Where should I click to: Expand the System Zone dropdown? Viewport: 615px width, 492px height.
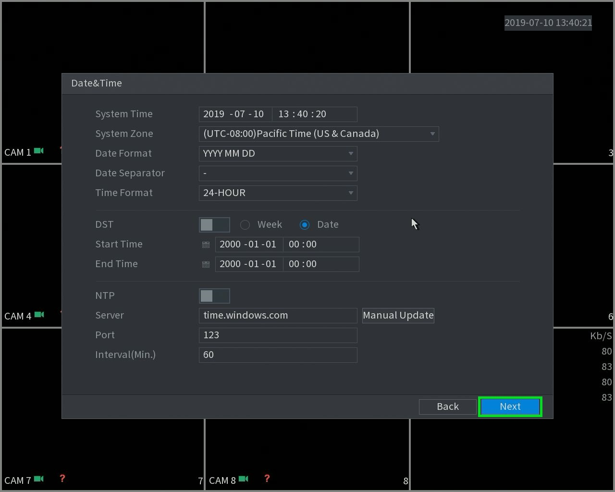pyautogui.click(x=319, y=134)
